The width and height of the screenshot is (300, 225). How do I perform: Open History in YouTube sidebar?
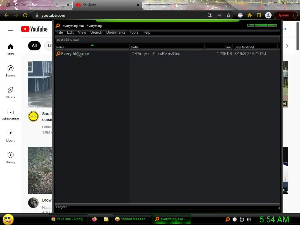[11, 158]
